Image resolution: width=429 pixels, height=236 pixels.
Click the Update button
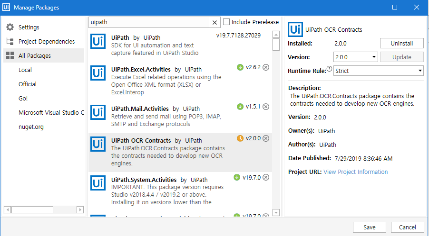tap(401, 57)
